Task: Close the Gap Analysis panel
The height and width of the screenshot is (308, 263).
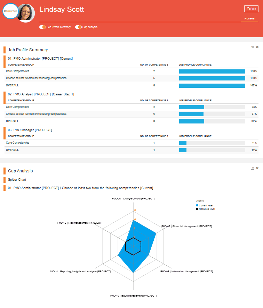Action: pos(257,168)
